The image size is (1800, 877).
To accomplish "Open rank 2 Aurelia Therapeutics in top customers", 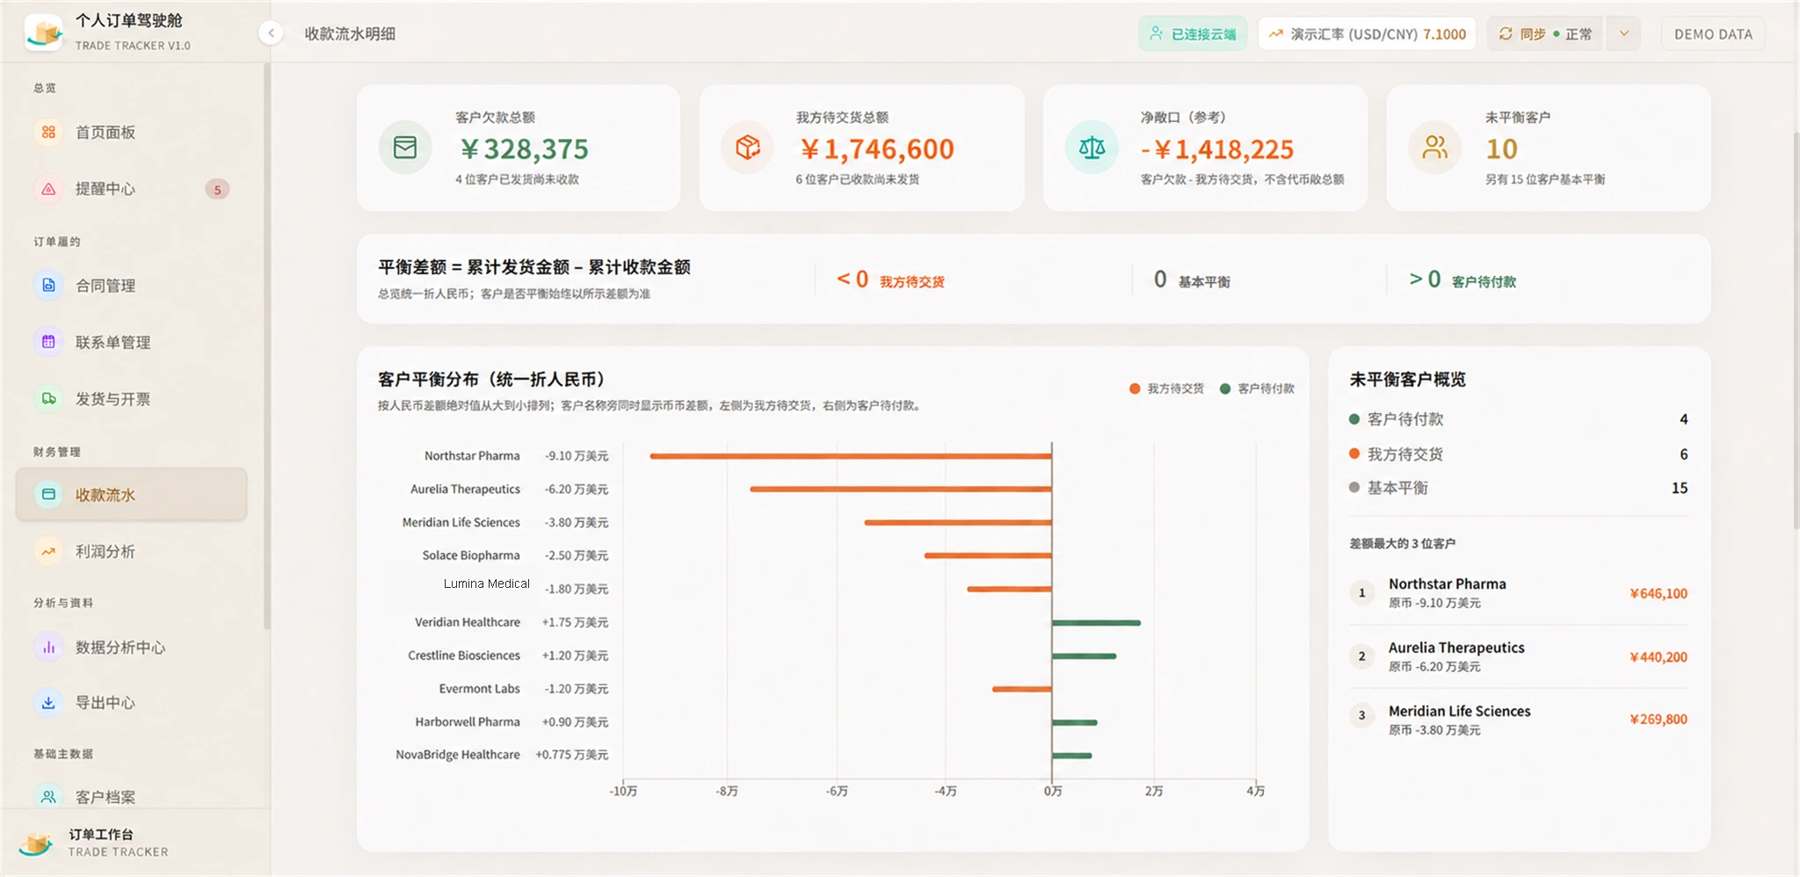I will coord(1519,656).
